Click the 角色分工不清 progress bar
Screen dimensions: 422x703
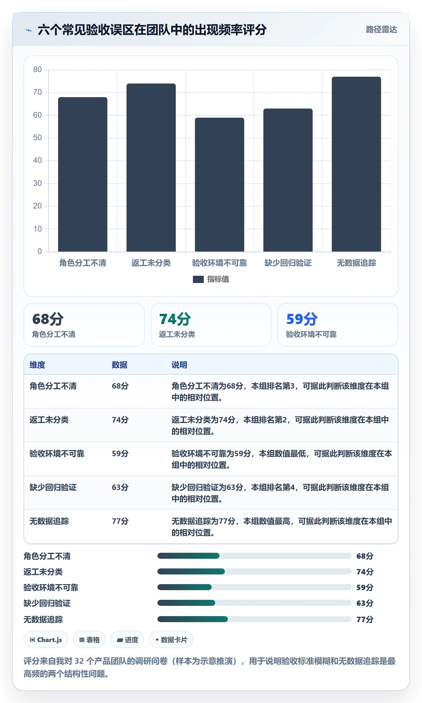click(254, 556)
